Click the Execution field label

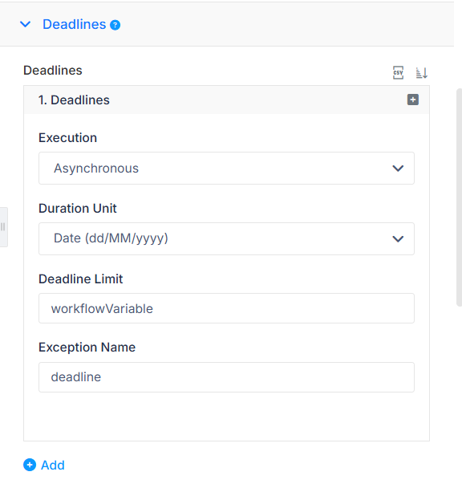[x=68, y=138]
